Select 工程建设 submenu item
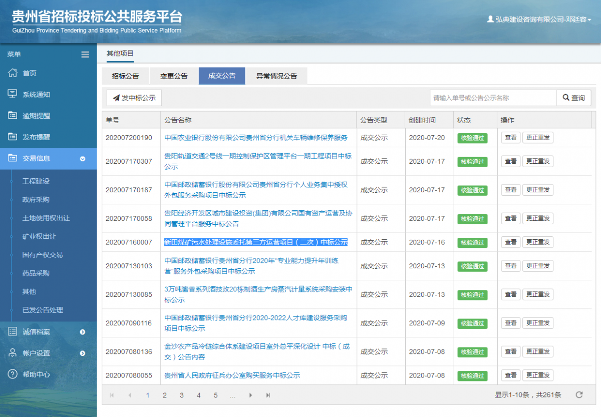Image resolution: width=601 pixels, height=417 pixels. [x=36, y=181]
